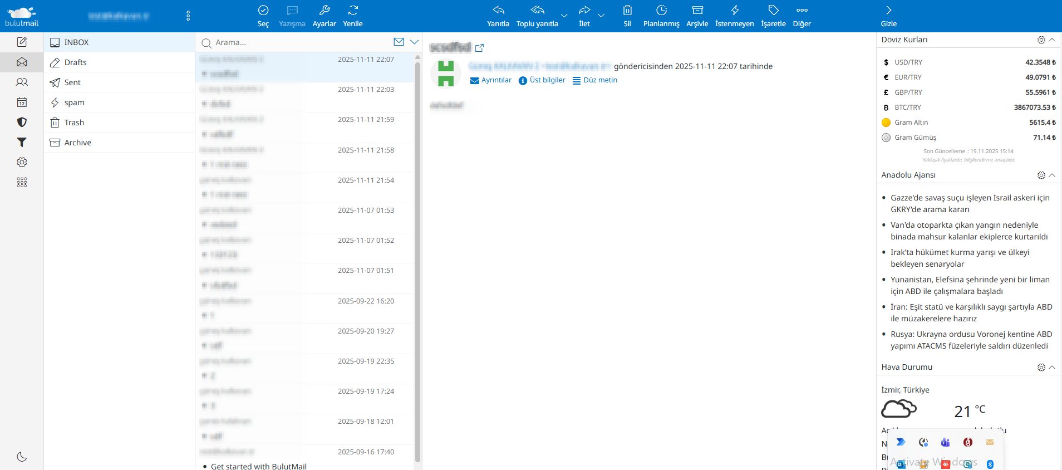Refresh the mailbox with Yenile
Screen dimensions: 1062x470
pyautogui.click(x=353, y=16)
